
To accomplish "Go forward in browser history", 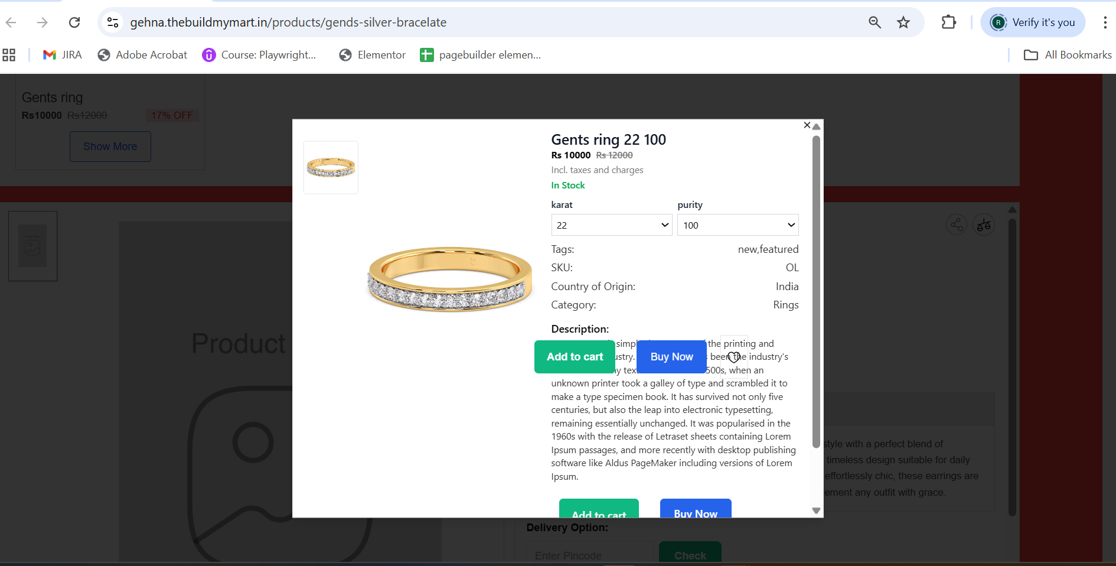I will pyautogui.click(x=43, y=22).
